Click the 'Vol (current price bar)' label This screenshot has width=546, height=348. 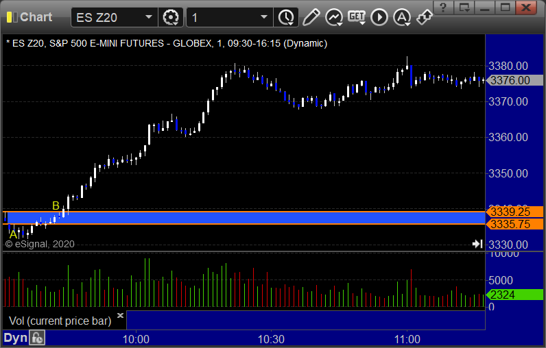point(60,321)
